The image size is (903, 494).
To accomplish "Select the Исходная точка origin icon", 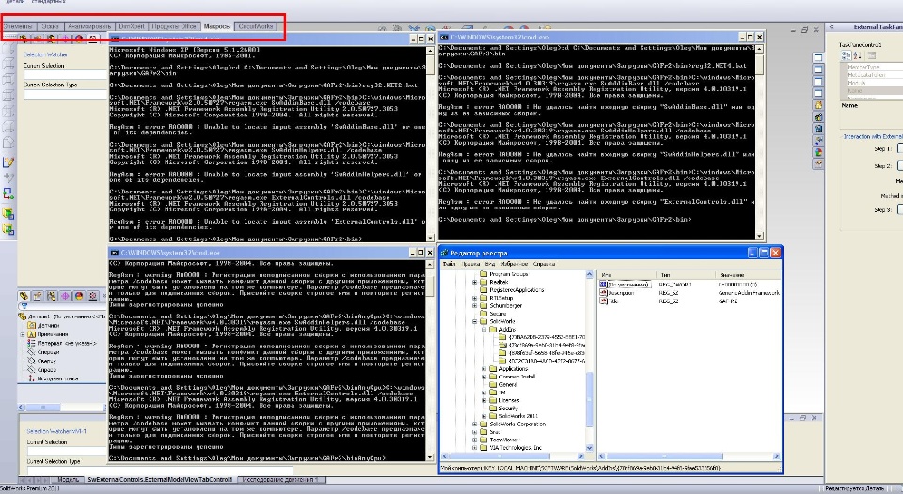I will coord(32,378).
